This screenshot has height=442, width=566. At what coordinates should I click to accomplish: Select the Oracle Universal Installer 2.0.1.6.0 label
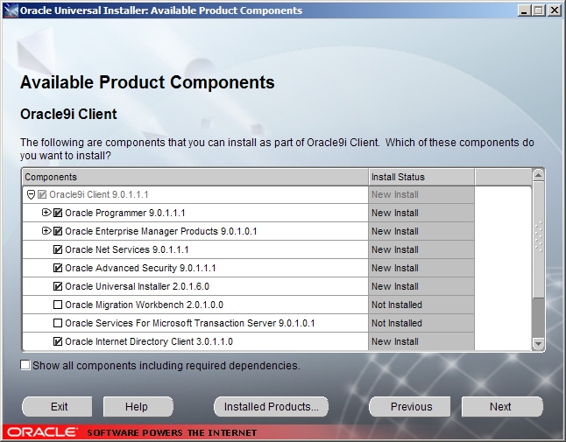click(138, 286)
